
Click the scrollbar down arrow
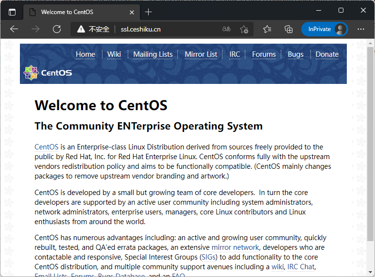pyautogui.click(x=370, y=272)
